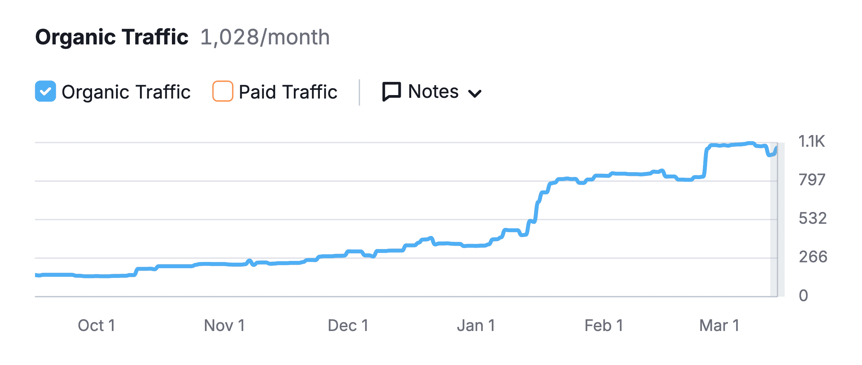Click the 1.1K y-axis value
Screen dimensions: 862x365
[x=813, y=140]
